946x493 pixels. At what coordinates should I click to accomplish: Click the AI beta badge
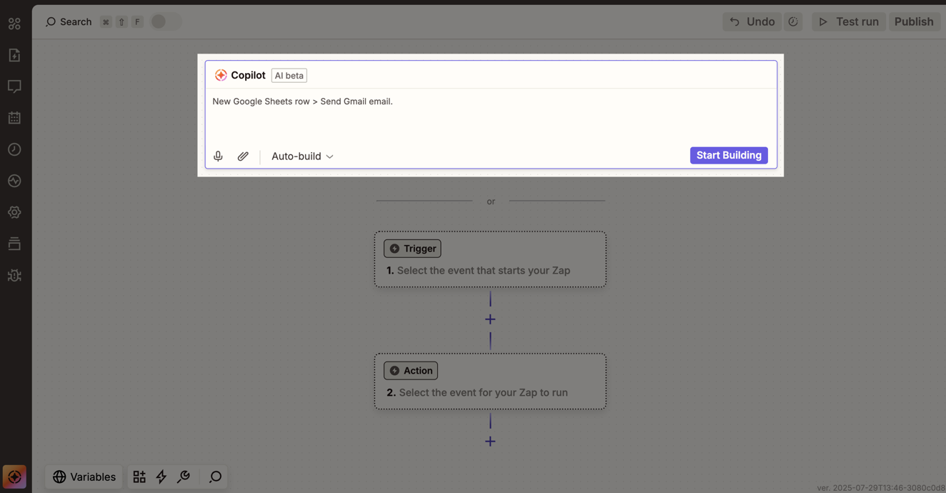pos(289,75)
